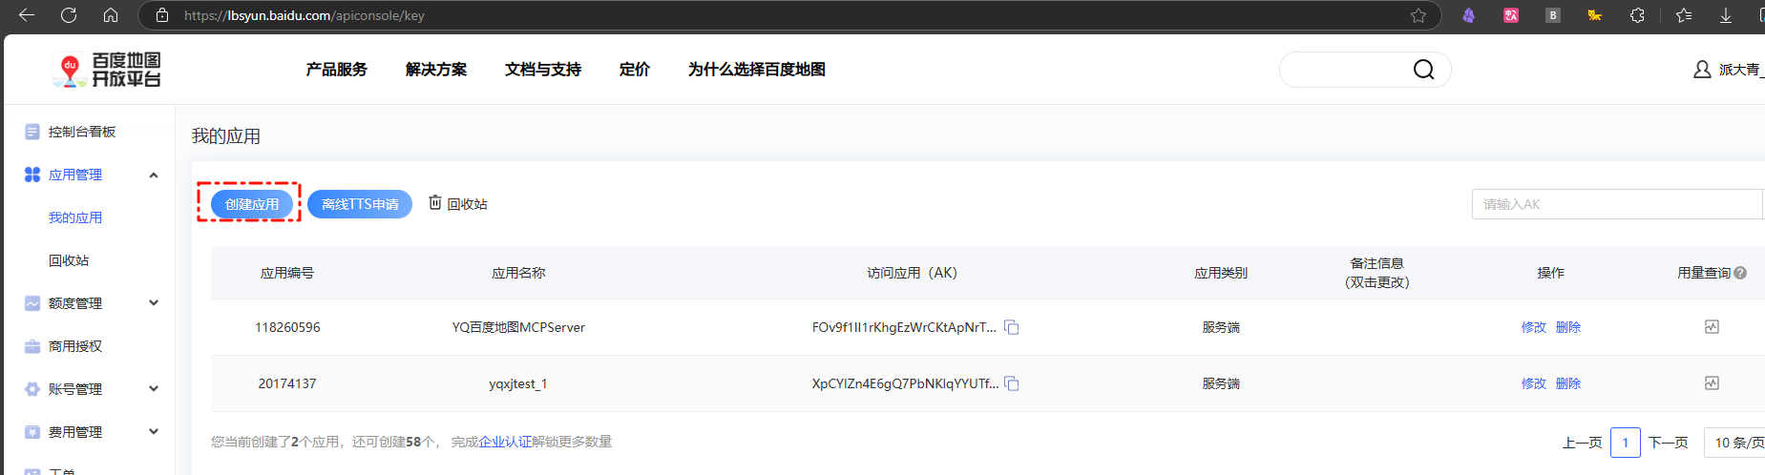Viewport: 1765px width, 475px height.
Task: Collapse the 应用管理 sidebar section
Action: pos(154,175)
